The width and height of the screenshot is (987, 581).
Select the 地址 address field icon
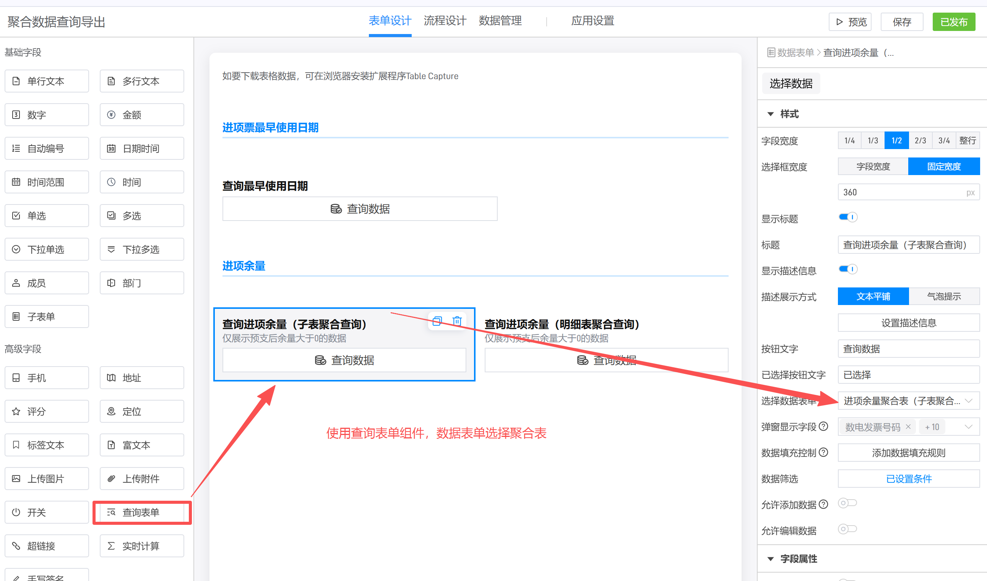point(111,378)
